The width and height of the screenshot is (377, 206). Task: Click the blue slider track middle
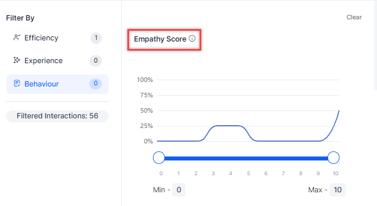[x=246, y=158]
